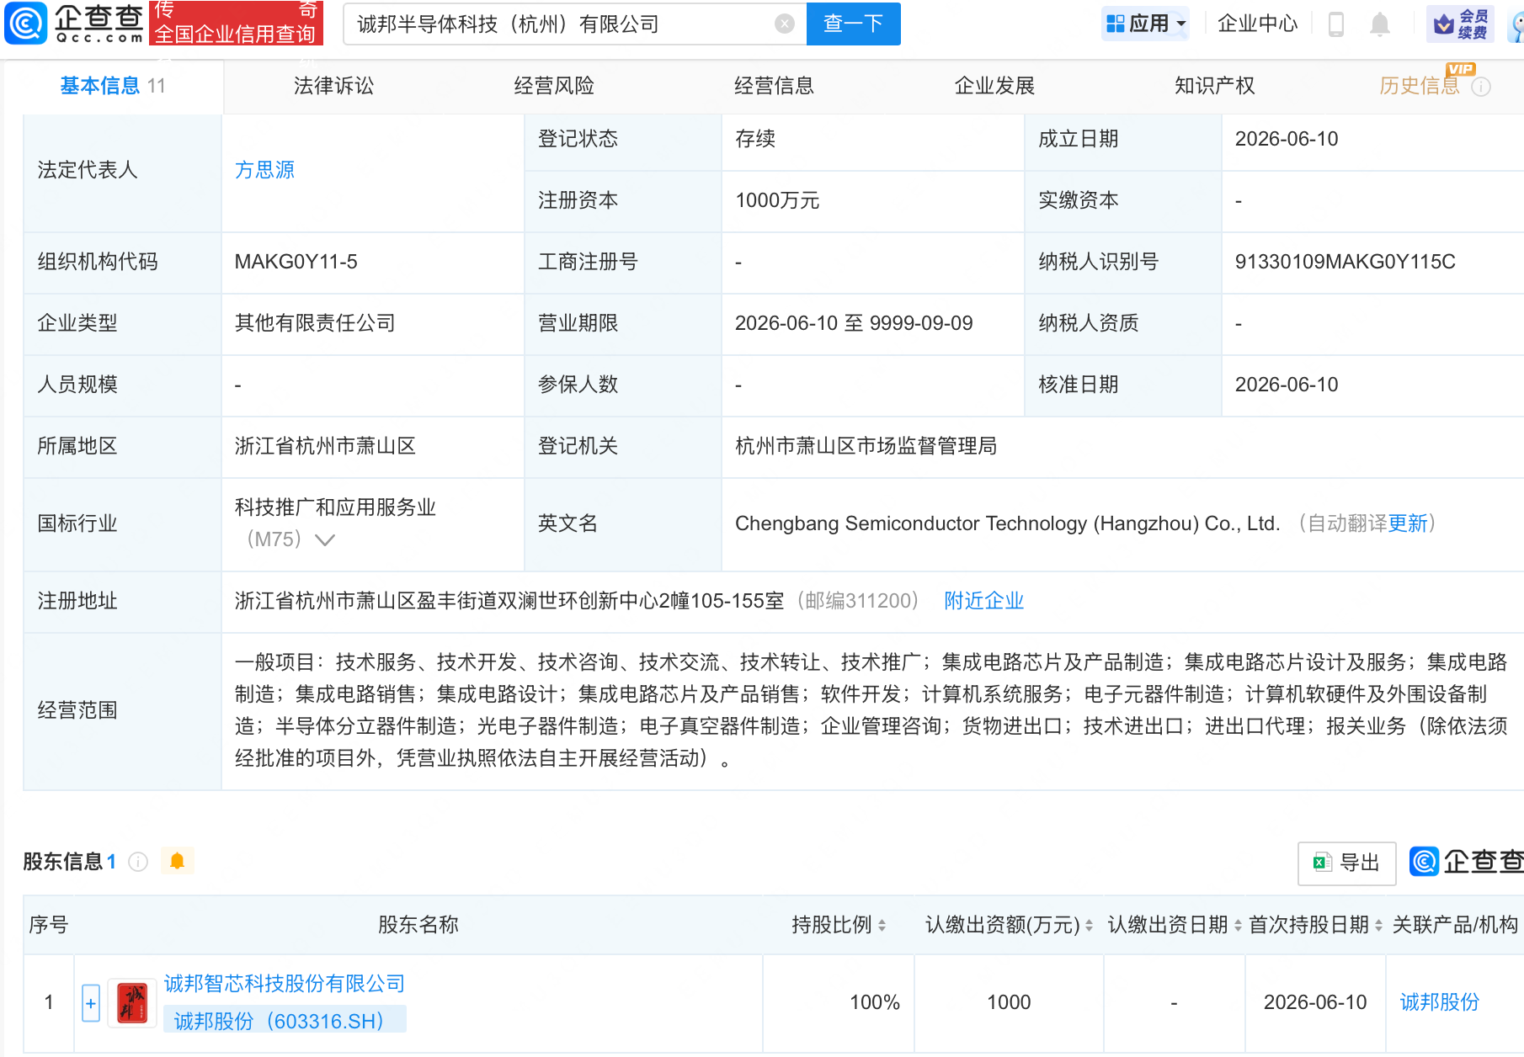Open the 附近企业 link
This screenshot has height=1057, width=1524.
coord(983,601)
